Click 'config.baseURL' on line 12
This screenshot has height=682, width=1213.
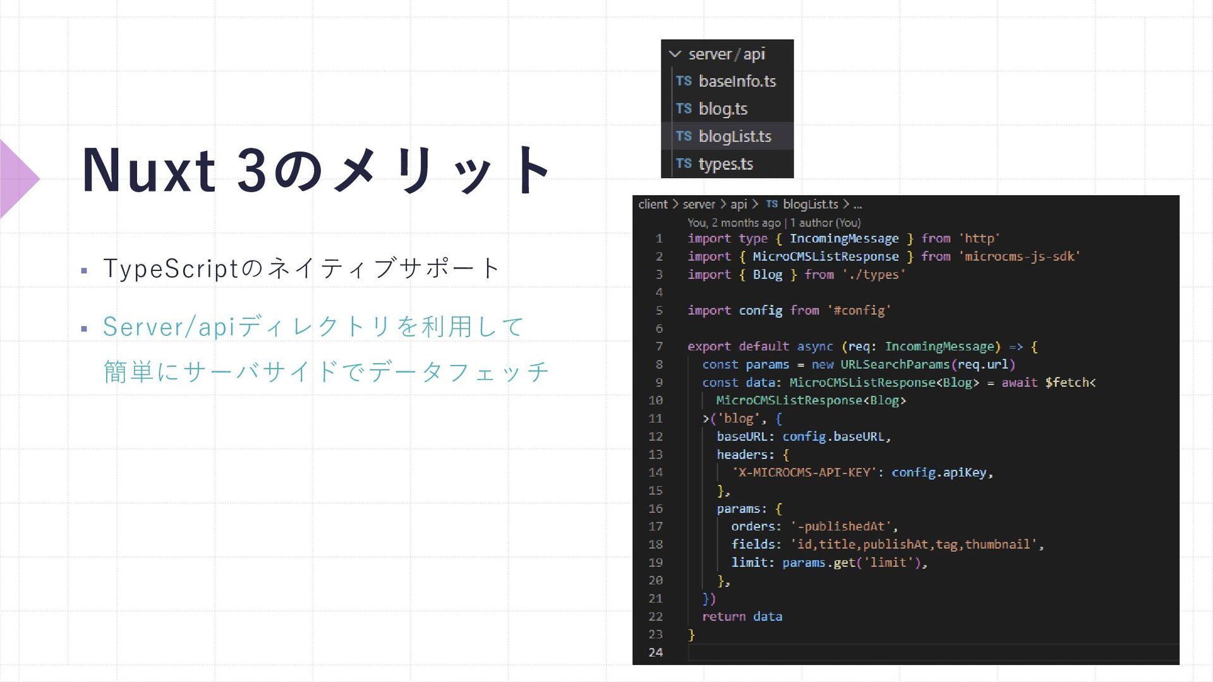coord(833,436)
